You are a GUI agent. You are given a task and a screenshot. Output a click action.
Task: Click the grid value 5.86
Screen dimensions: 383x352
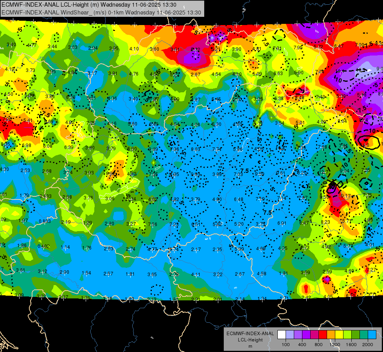pyautogui.click(x=238, y=149)
